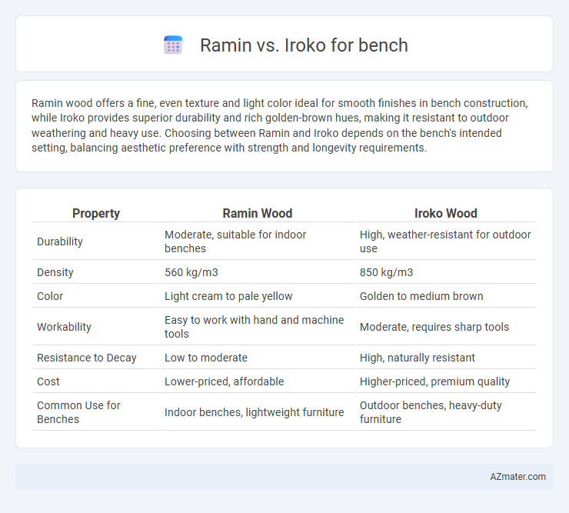Click 'Higher-priced, premium quality' cell
Screen dimensions: 569x513
[x=446, y=381]
